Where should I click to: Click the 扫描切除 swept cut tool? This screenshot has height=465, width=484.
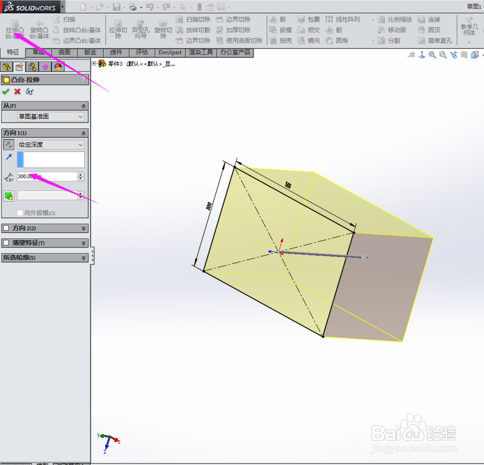point(193,19)
